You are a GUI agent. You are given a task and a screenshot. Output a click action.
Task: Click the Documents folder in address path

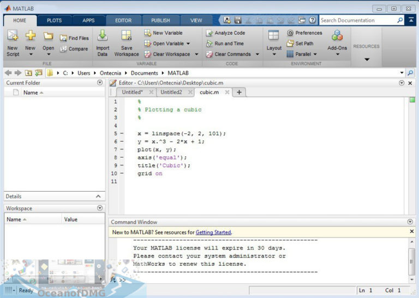144,73
